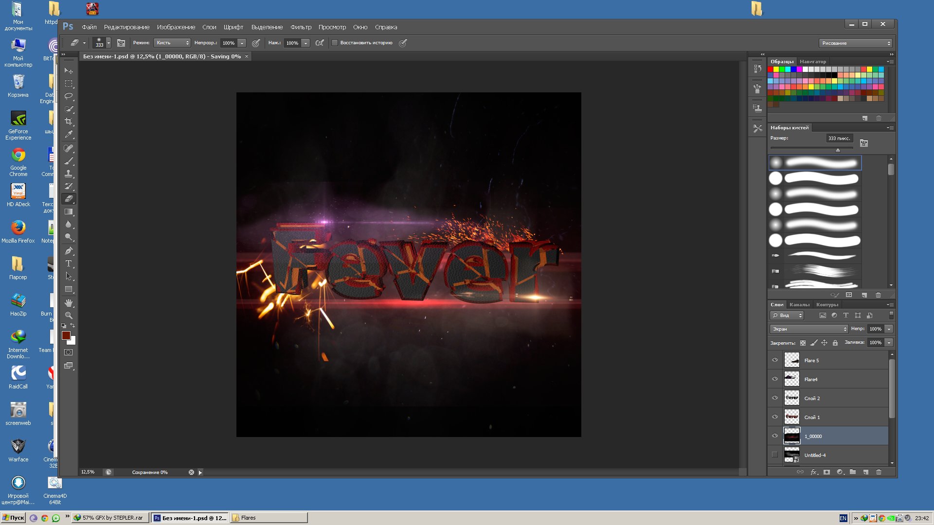Open the brush panel toggle in options bar
The image size is (934, 525).
[121, 43]
